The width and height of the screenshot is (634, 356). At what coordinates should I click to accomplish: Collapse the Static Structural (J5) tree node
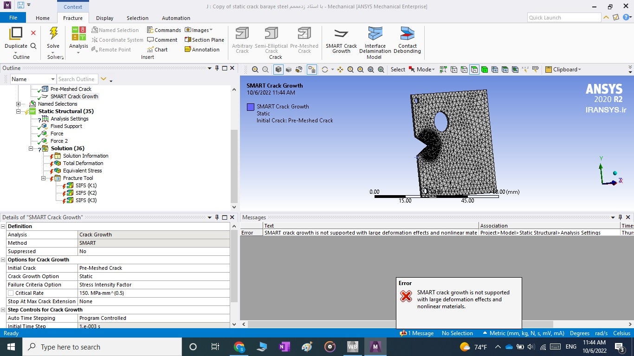19,111
